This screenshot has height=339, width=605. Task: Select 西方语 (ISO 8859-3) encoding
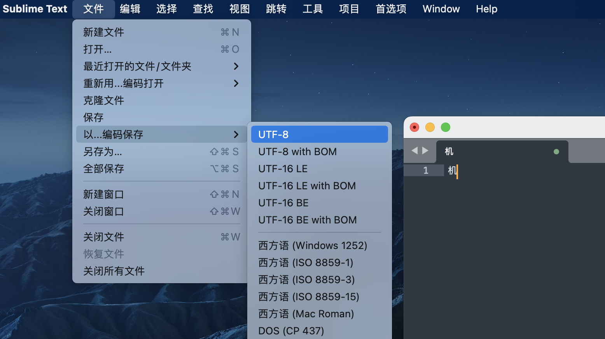pos(320,280)
